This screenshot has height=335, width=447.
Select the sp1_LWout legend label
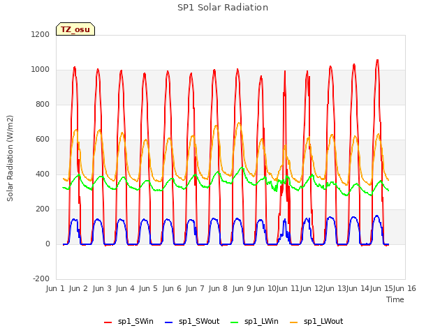(x=323, y=321)
